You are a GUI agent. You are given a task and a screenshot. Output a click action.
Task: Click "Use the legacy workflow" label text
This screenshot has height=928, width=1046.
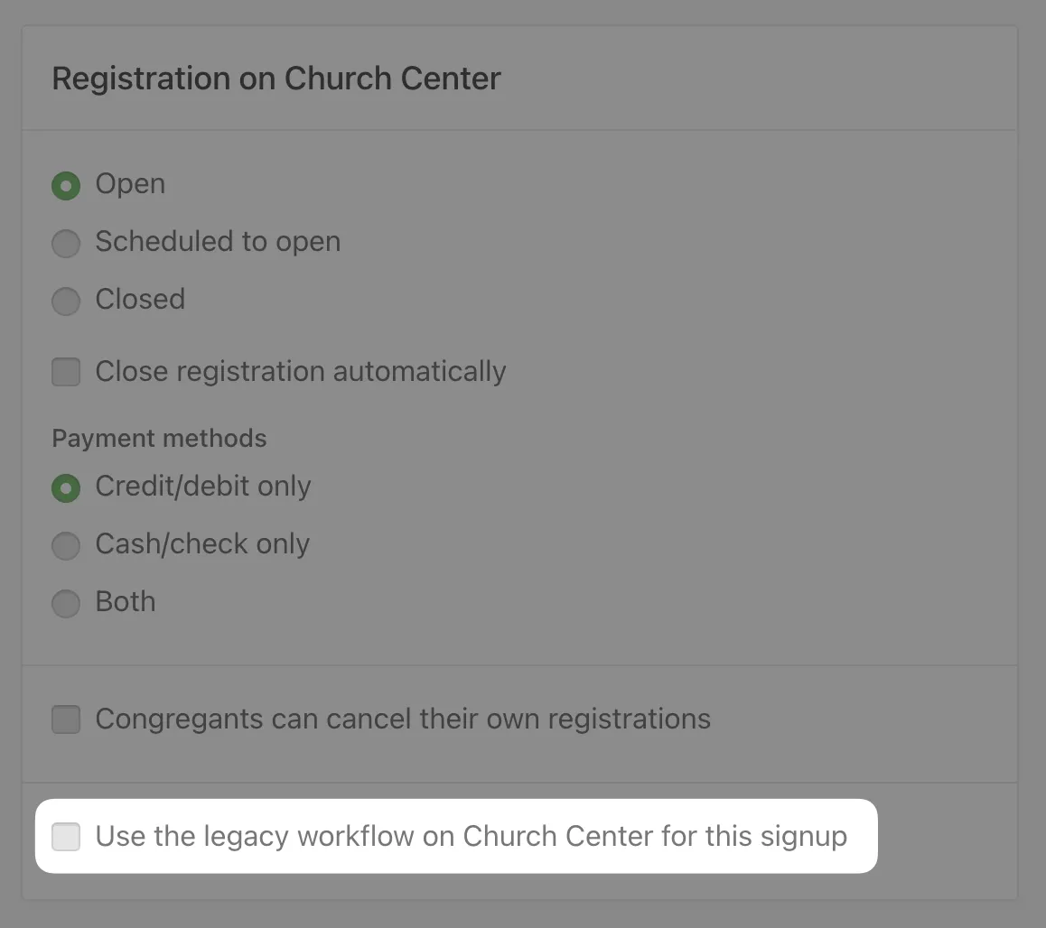coord(471,837)
